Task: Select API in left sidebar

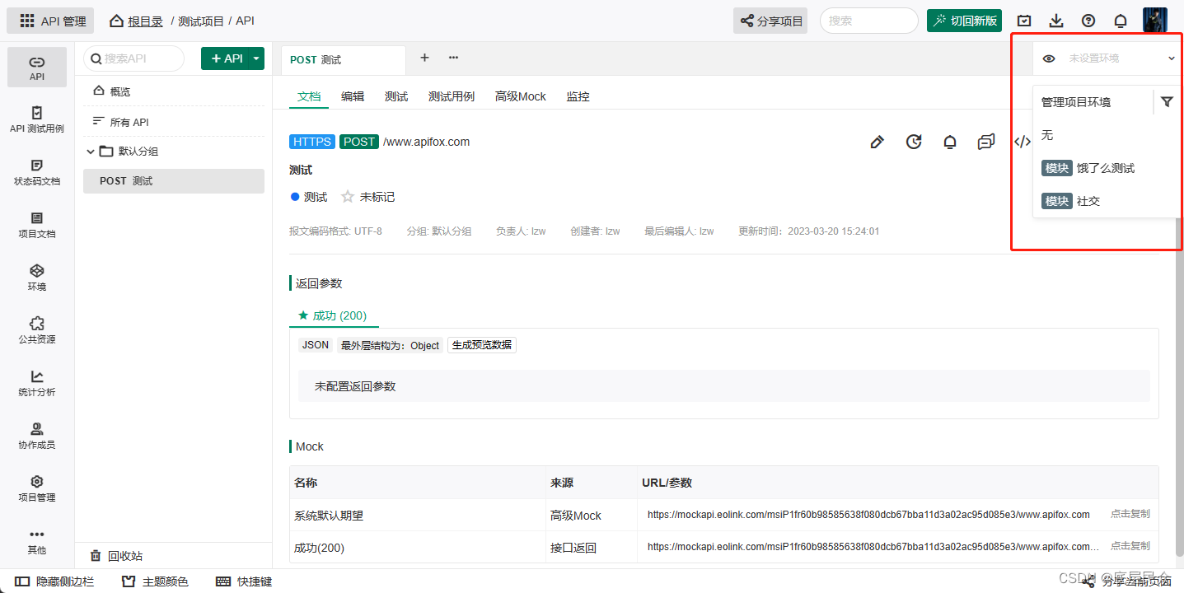Action: 37,68
